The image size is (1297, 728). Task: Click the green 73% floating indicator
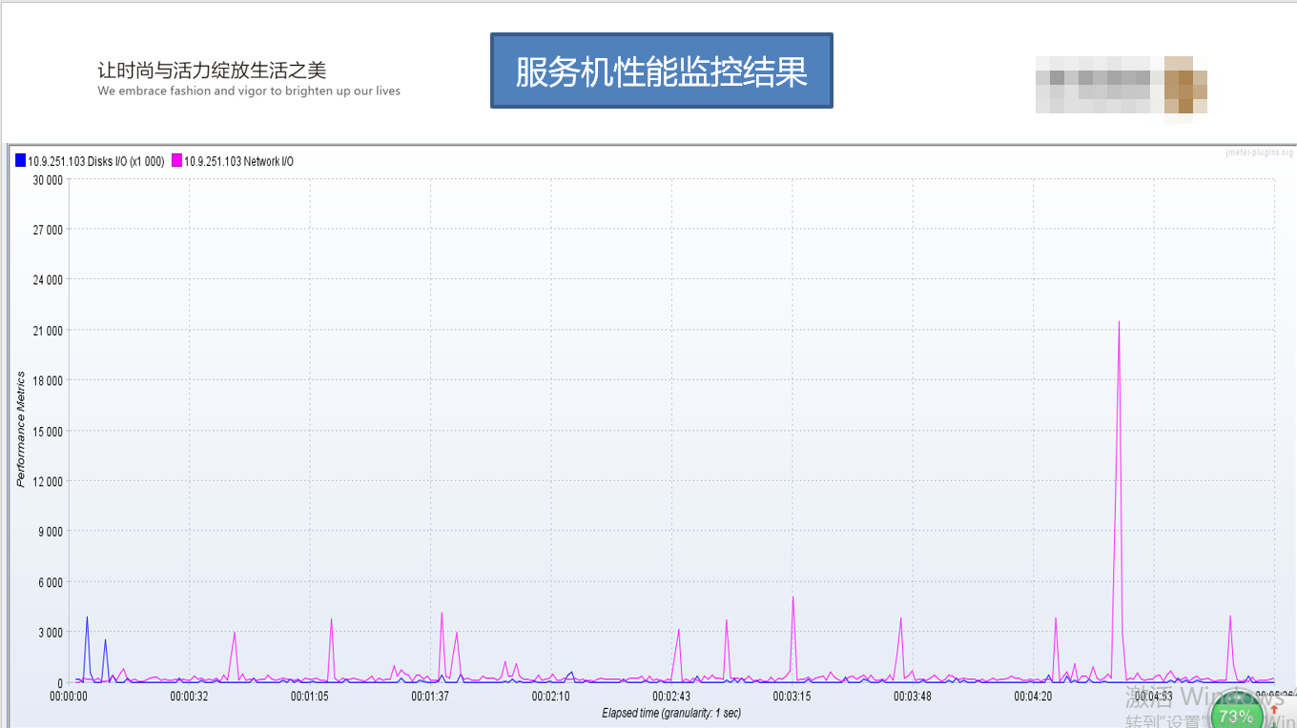click(x=1236, y=715)
